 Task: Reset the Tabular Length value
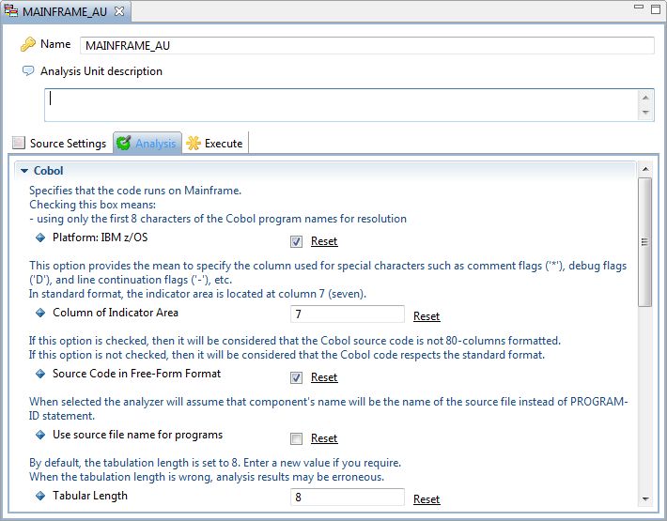pyautogui.click(x=427, y=499)
